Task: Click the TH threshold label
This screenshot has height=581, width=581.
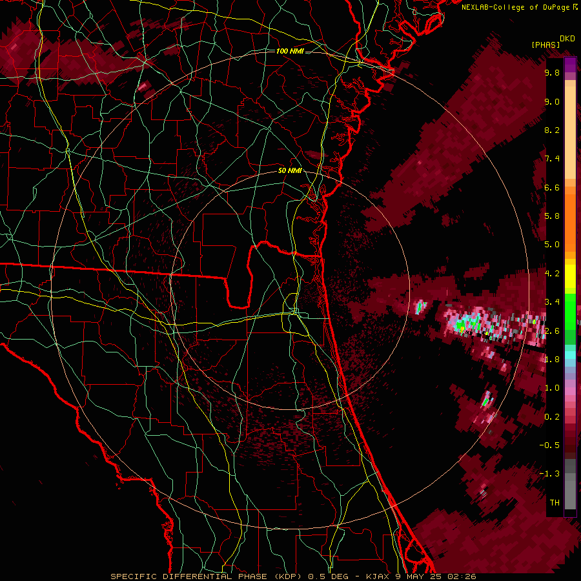Action: pos(555,503)
